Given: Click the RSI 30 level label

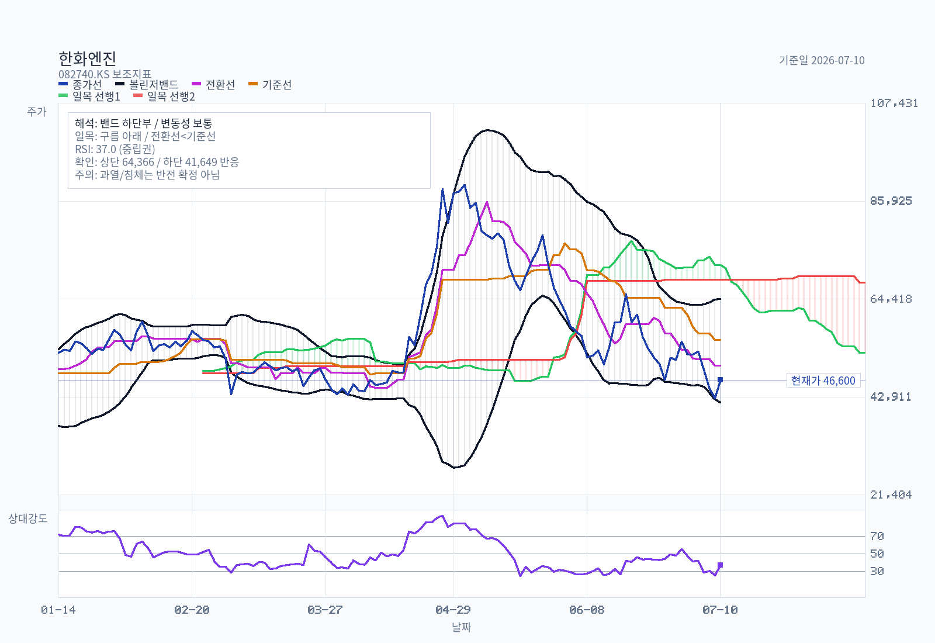Looking at the screenshot, I should pos(877,571).
